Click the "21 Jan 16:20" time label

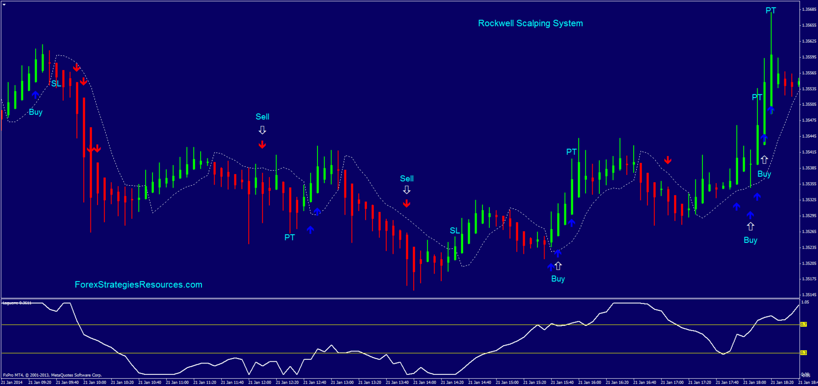[x=617, y=382]
